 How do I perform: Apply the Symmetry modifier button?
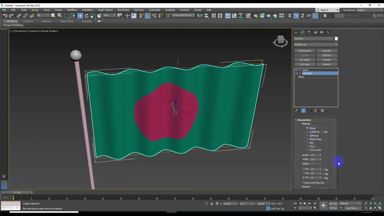point(327,51)
